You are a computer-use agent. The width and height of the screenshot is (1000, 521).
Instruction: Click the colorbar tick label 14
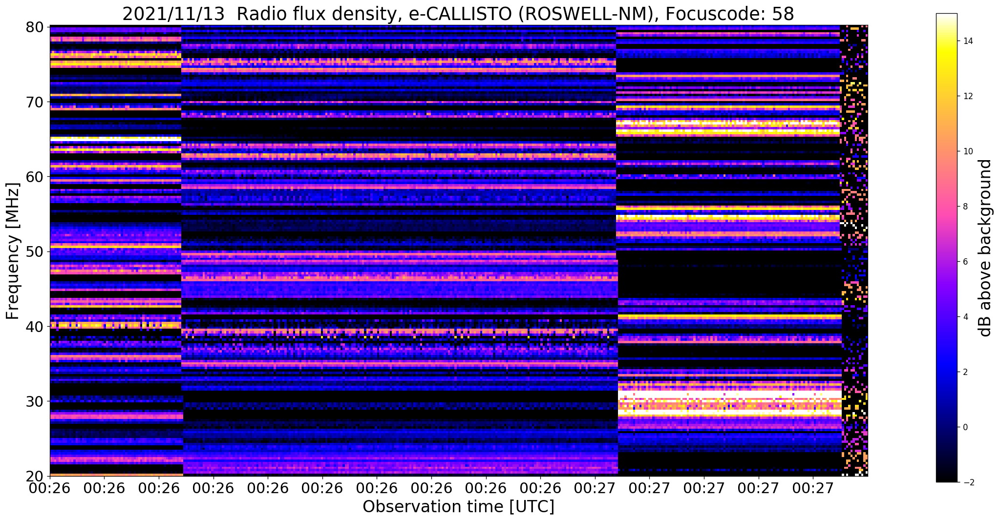click(967, 41)
